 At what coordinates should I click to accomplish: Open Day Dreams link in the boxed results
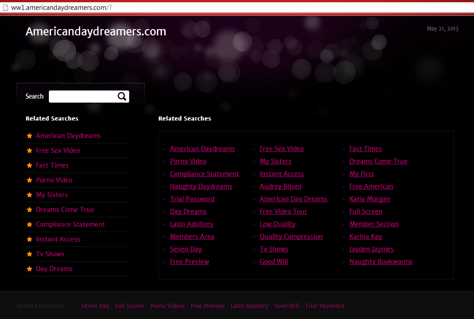pos(188,211)
